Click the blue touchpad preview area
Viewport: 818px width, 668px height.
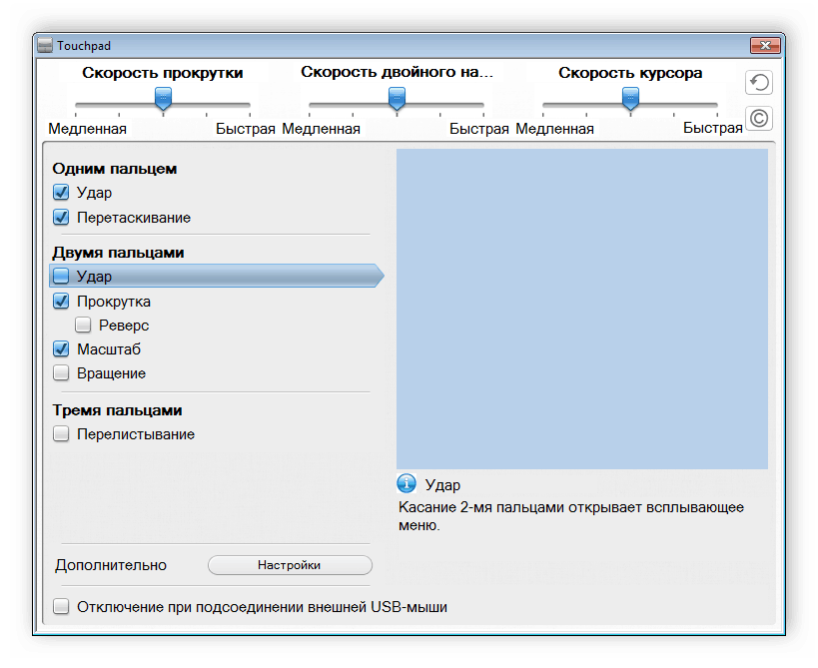581,310
